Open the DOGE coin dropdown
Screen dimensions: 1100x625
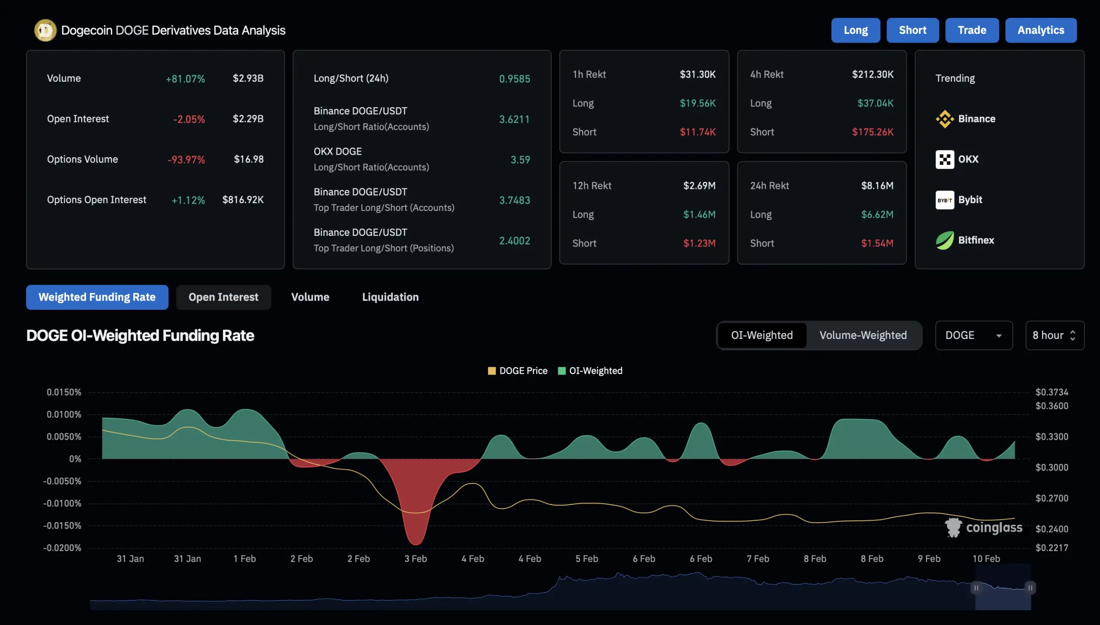click(974, 335)
